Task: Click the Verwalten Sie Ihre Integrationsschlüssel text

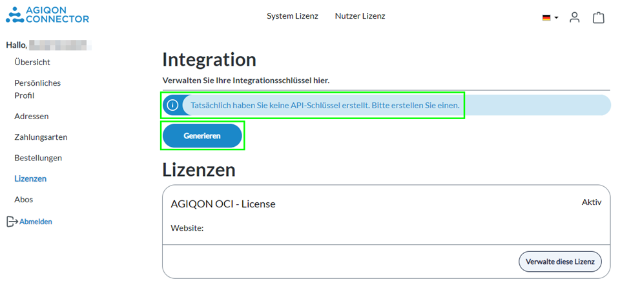Action: 246,81
